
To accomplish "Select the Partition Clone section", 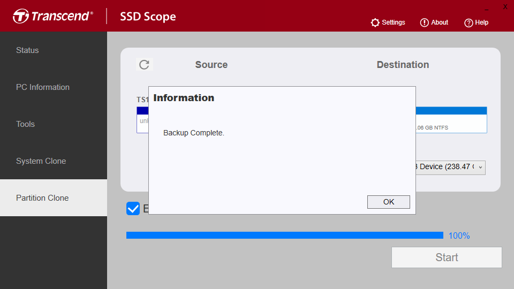I will coord(54,197).
